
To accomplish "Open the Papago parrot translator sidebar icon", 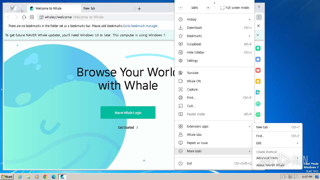I will (258, 92).
